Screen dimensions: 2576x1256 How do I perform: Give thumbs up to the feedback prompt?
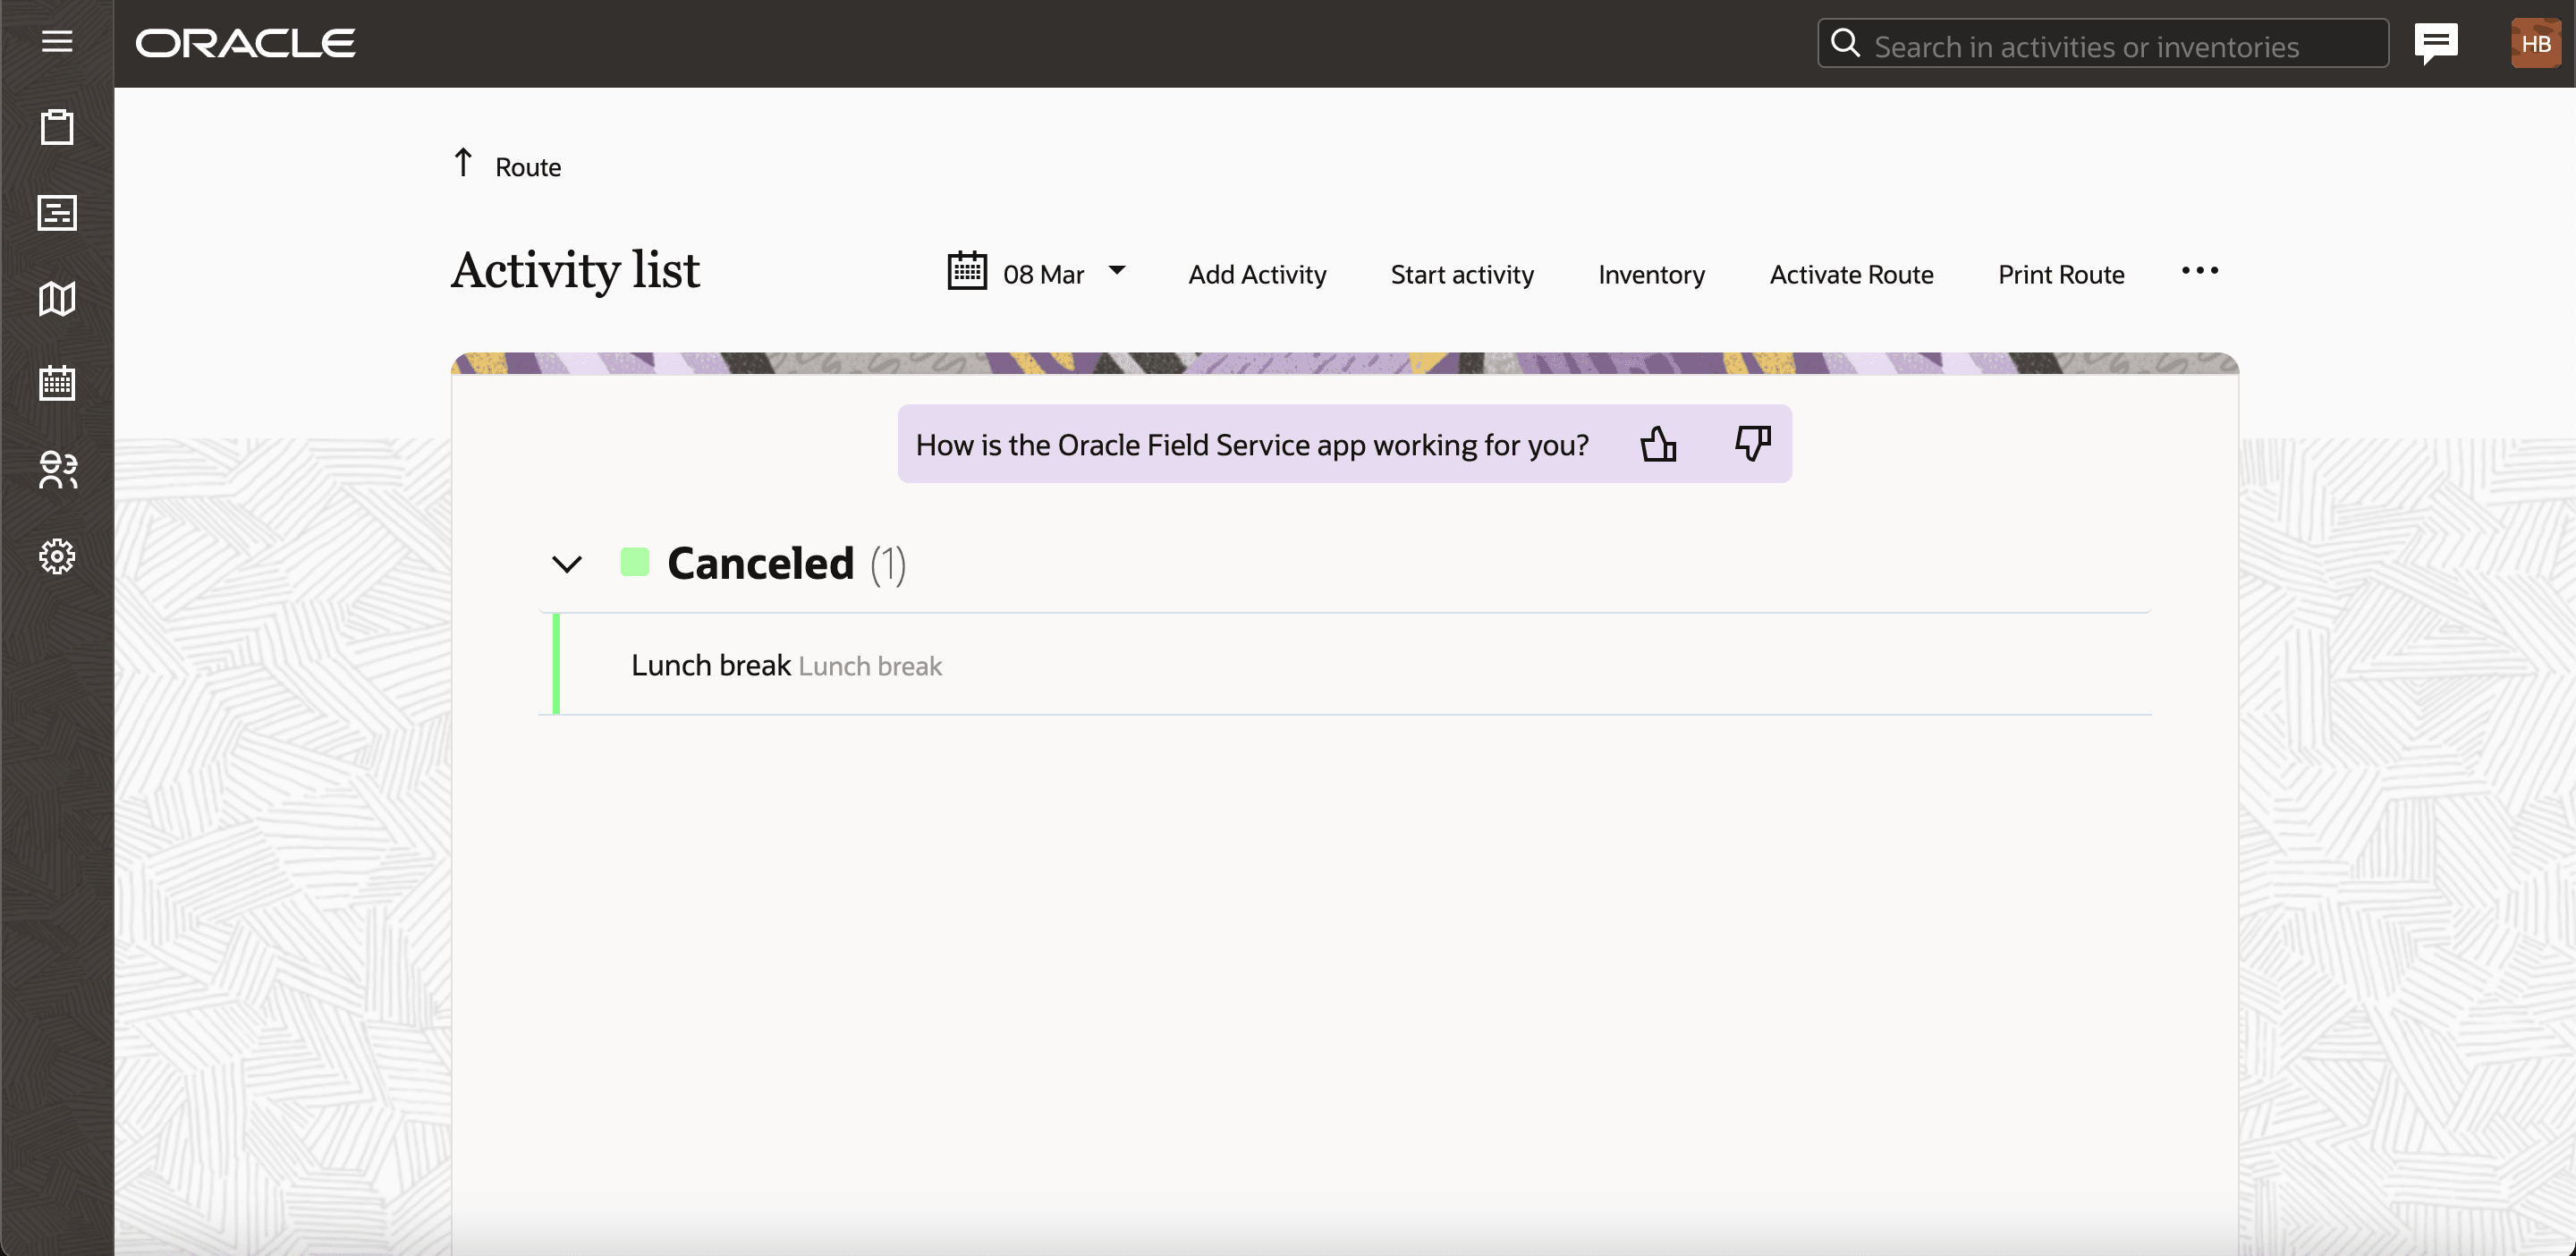(1659, 444)
